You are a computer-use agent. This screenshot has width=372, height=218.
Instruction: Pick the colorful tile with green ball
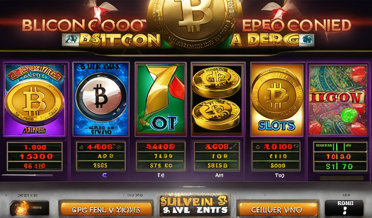[x=338, y=100]
